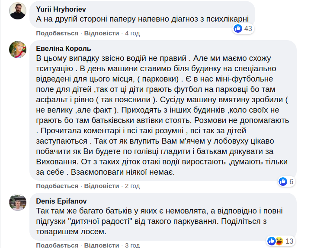
Task: Reply to Denis Epifanov's comment
Action: click(101, 245)
